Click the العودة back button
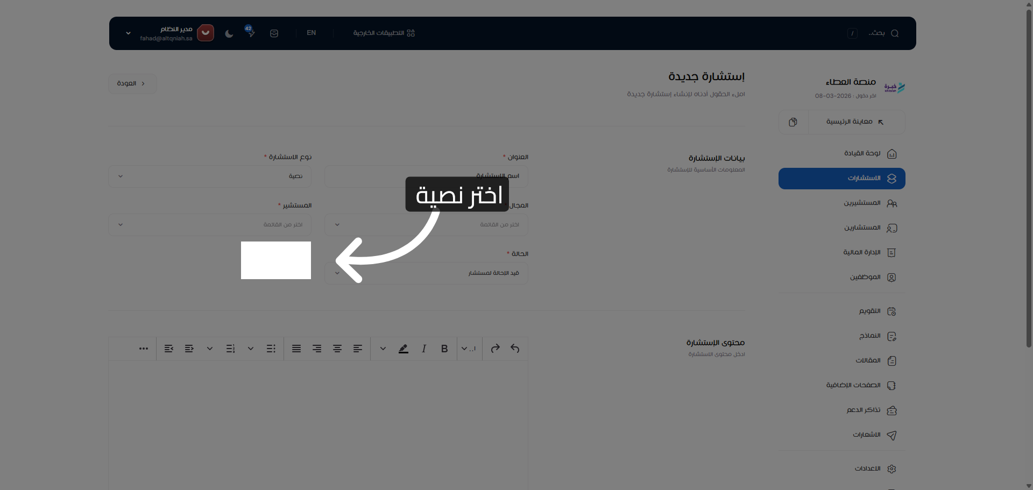Viewport: 1033px width, 490px height. click(x=132, y=83)
